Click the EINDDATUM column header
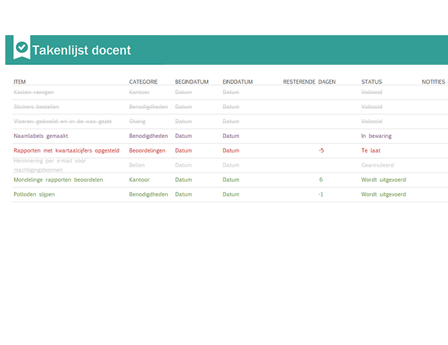The height and width of the screenshot is (345, 448). coord(238,82)
